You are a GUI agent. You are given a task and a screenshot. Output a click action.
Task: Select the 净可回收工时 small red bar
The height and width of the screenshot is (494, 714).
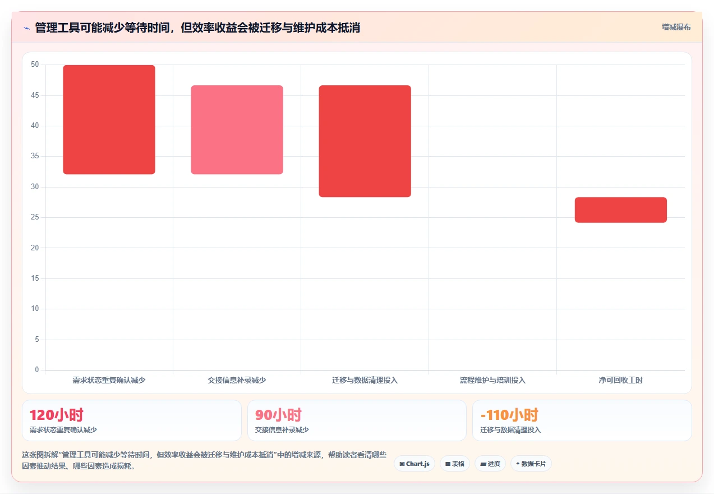620,210
